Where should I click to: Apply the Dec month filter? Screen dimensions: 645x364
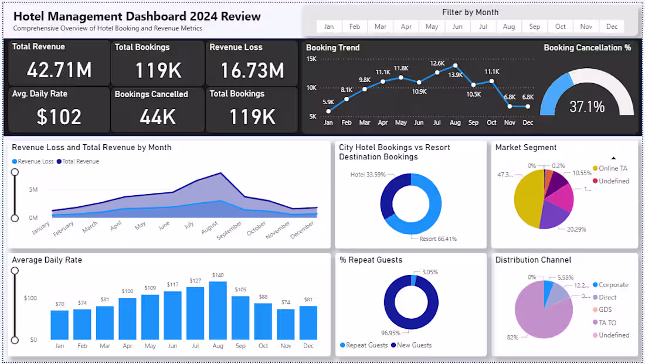pos(612,26)
